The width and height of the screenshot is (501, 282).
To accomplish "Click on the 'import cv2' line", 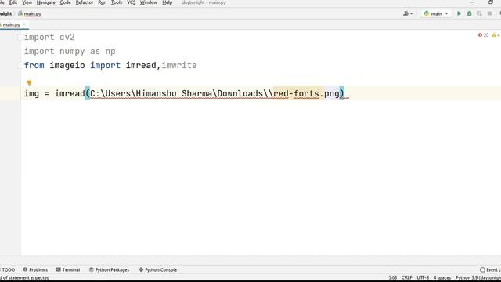I will (x=49, y=38).
